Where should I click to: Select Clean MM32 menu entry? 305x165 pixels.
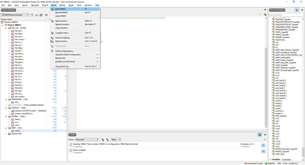(75, 16)
